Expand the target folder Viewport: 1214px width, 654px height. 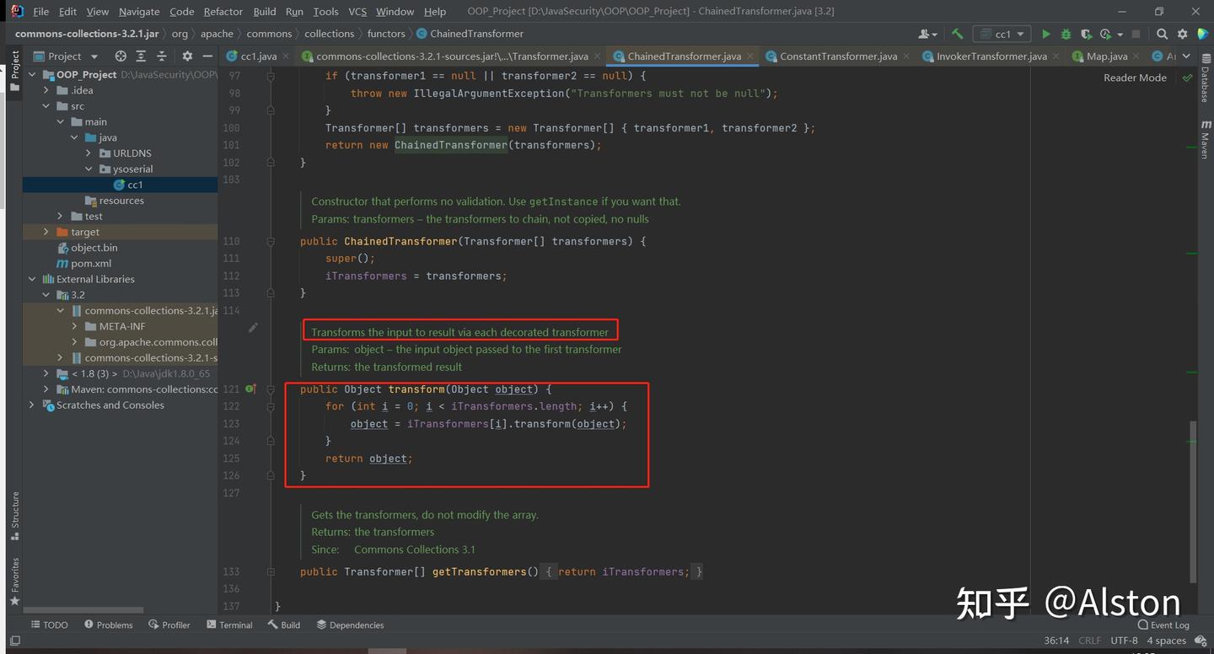pos(46,232)
